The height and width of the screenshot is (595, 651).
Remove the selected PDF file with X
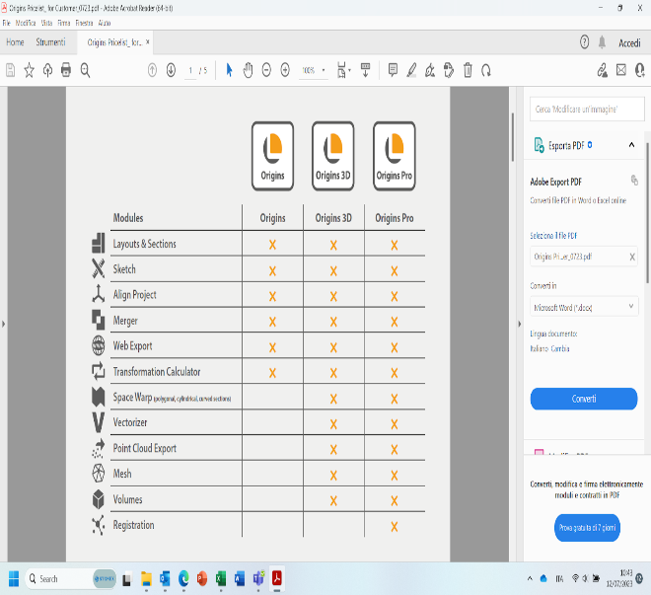click(x=632, y=257)
